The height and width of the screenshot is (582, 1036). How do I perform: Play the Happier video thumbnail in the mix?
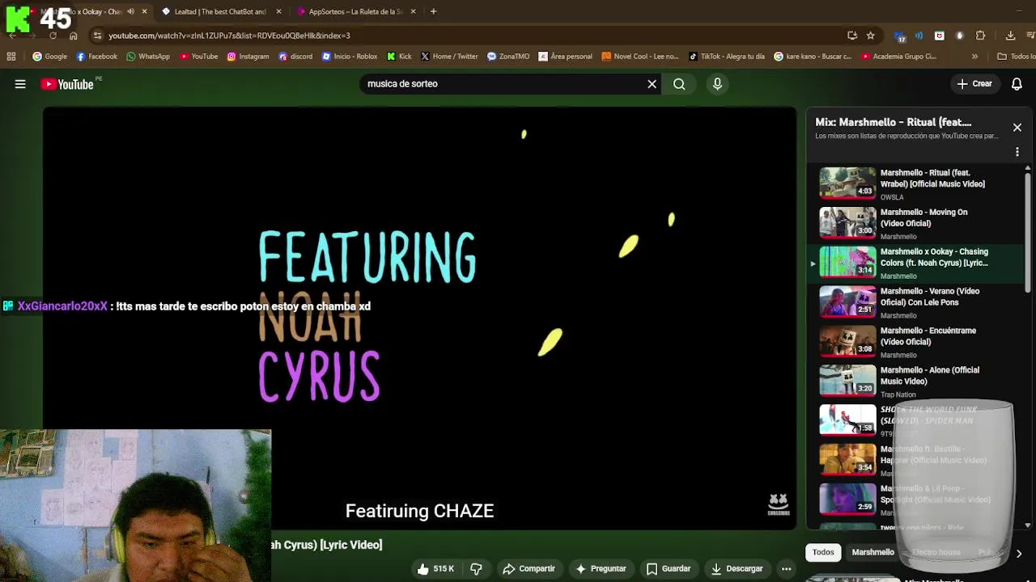coord(847,460)
